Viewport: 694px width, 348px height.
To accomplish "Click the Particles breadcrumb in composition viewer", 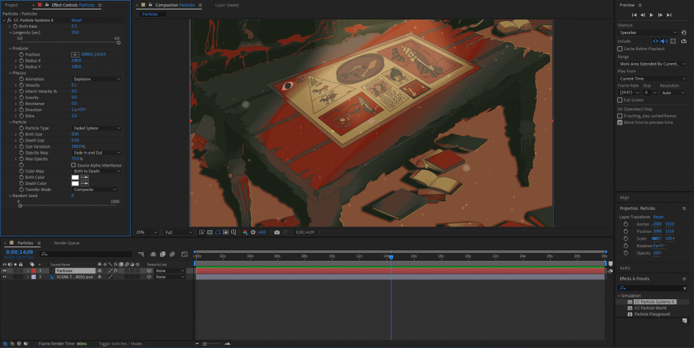I will point(150,14).
